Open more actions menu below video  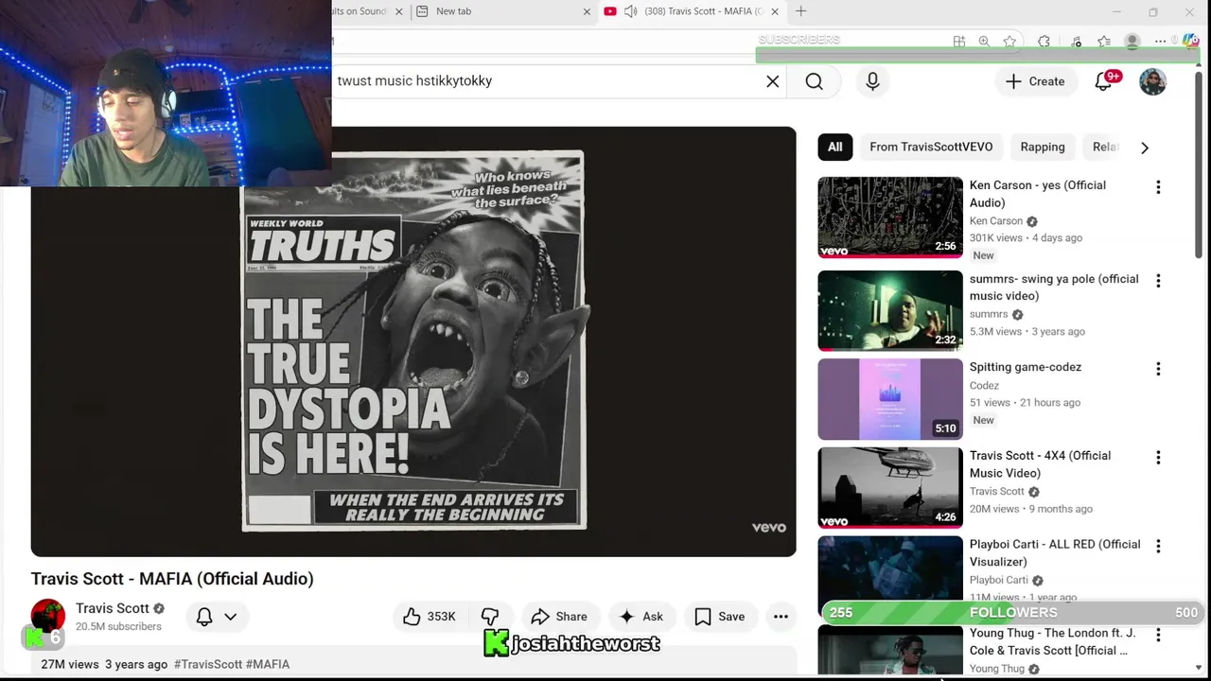[x=781, y=617]
